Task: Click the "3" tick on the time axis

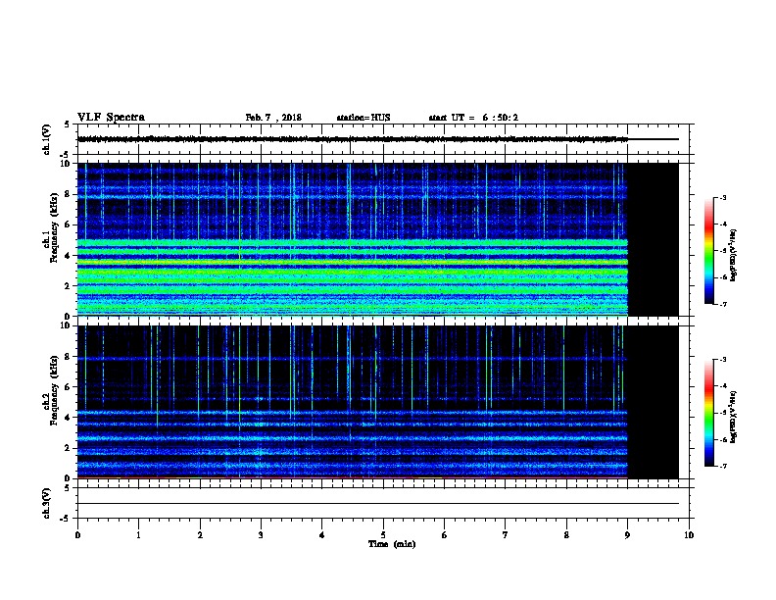Action: 261,534
